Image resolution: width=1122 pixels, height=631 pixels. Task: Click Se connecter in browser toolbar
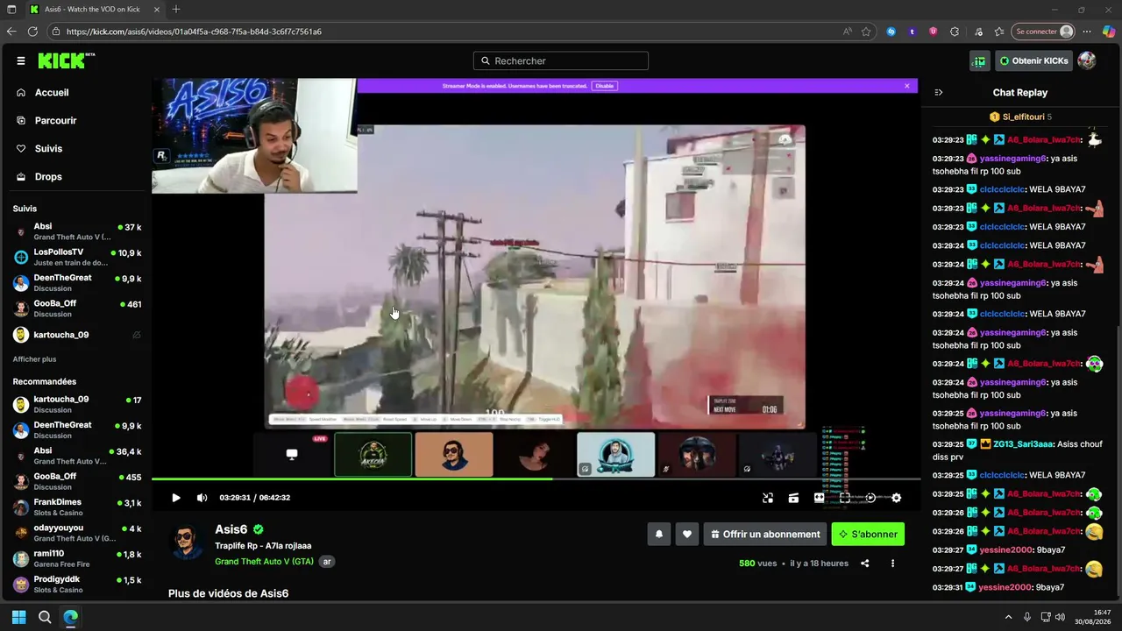pyautogui.click(x=1044, y=32)
